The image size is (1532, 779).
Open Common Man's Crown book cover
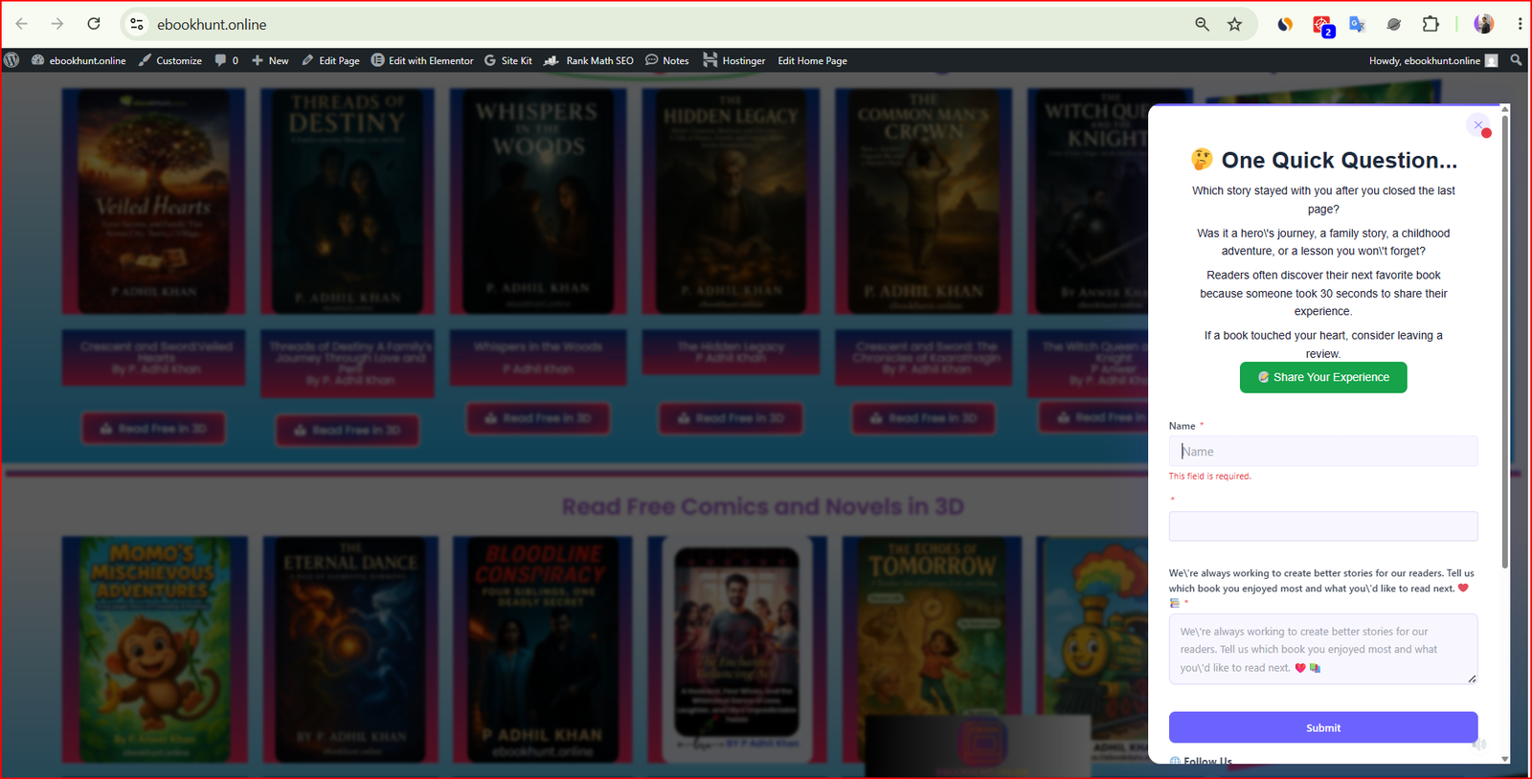923,201
